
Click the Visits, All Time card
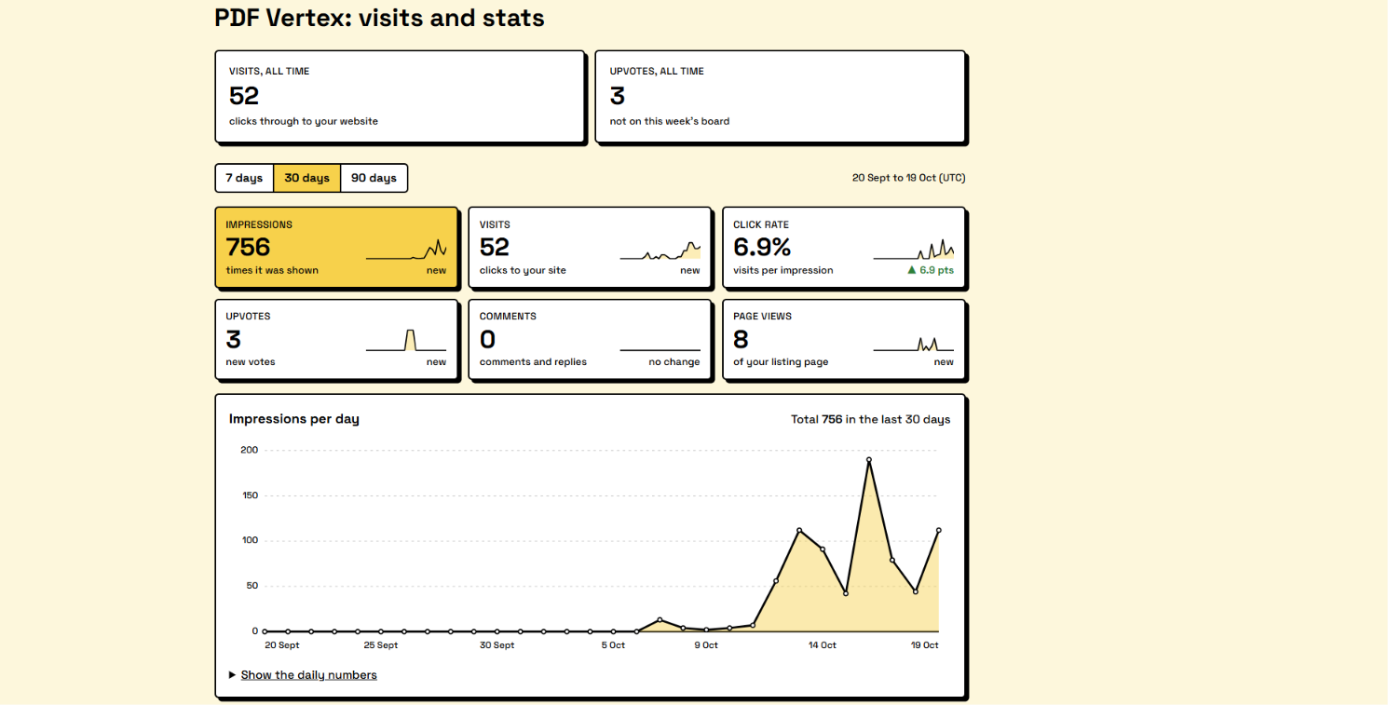point(400,97)
